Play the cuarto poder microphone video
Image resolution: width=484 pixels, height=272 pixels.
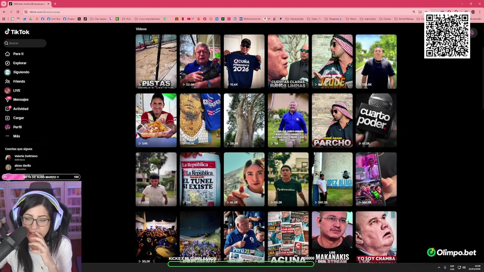point(376,121)
